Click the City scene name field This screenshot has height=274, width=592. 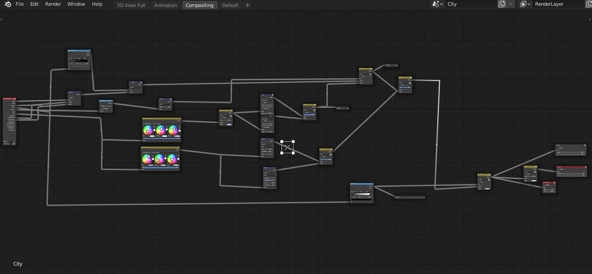pos(471,4)
